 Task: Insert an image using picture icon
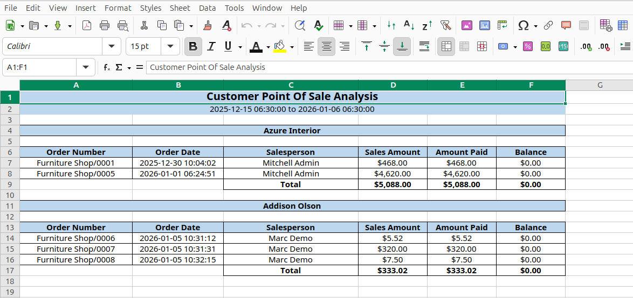point(467,26)
